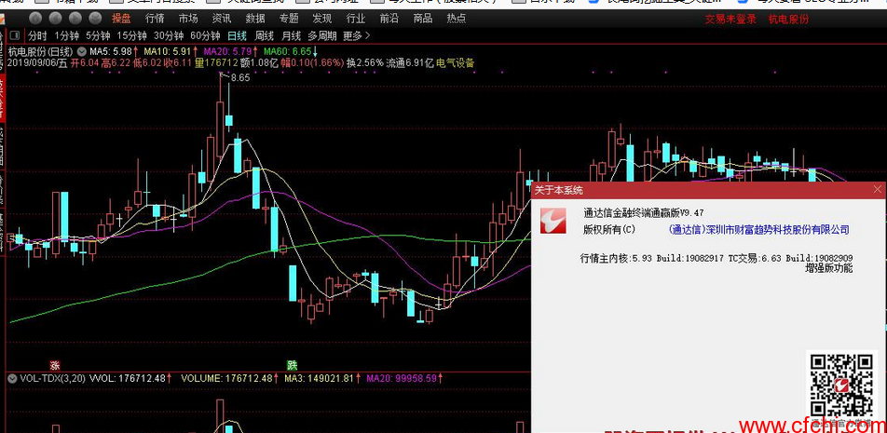Open the 数据 menu
This screenshot has width=887, height=433.
255,18
